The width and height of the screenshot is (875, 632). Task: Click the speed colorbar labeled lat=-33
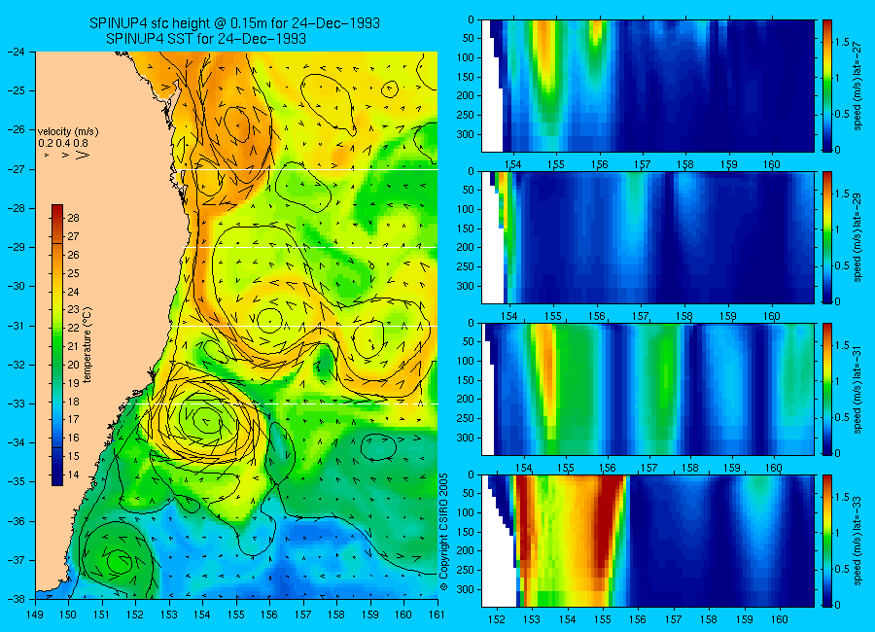point(827,541)
